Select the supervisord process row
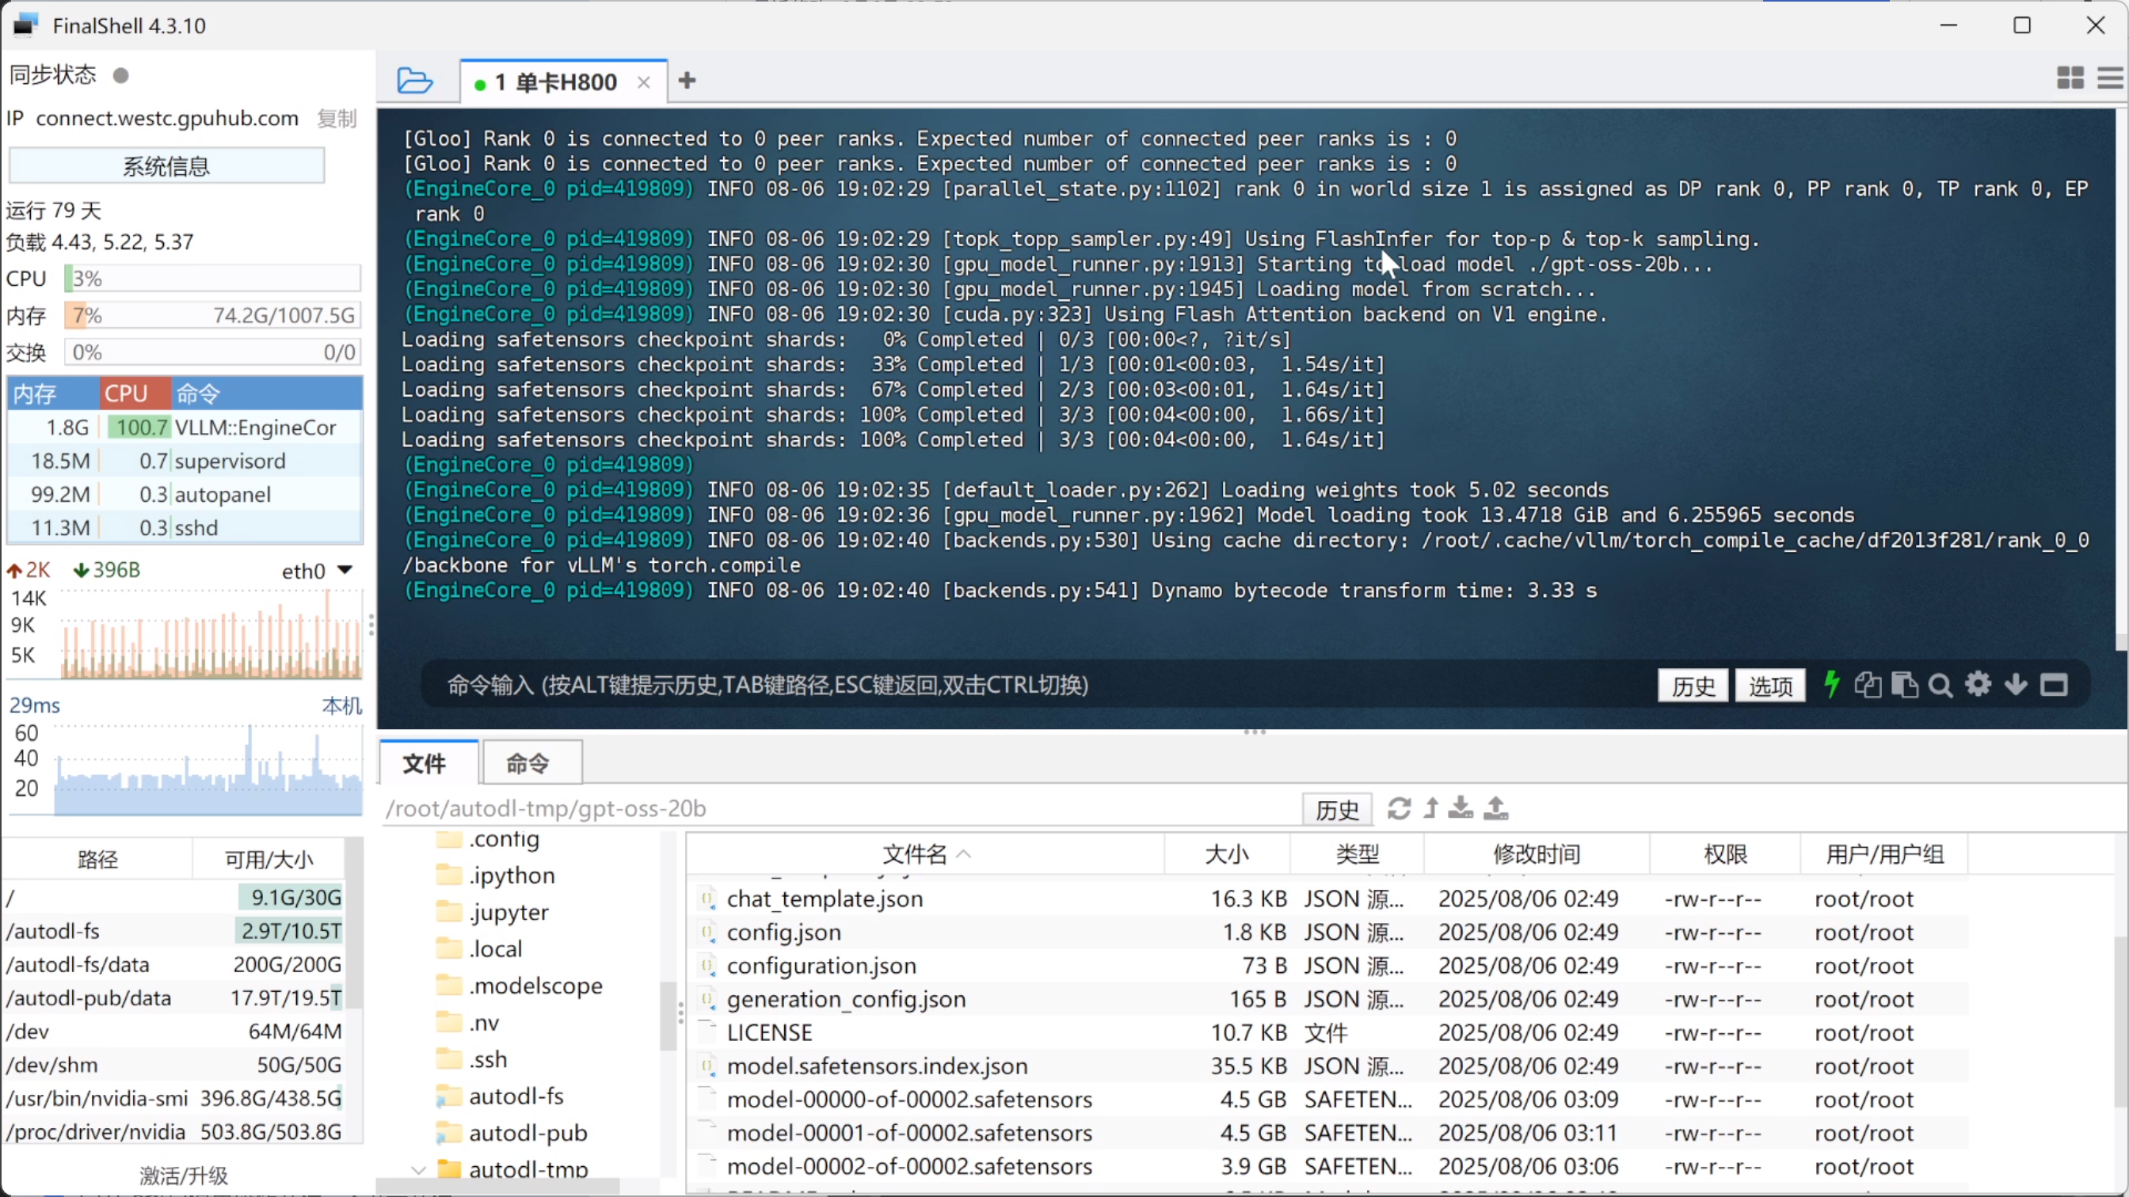This screenshot has height=1197, width=2129. click(x=185, y=461)
